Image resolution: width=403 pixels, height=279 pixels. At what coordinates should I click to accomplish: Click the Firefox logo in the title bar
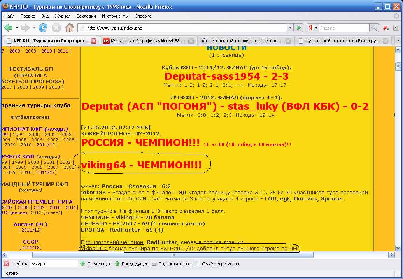5,7
